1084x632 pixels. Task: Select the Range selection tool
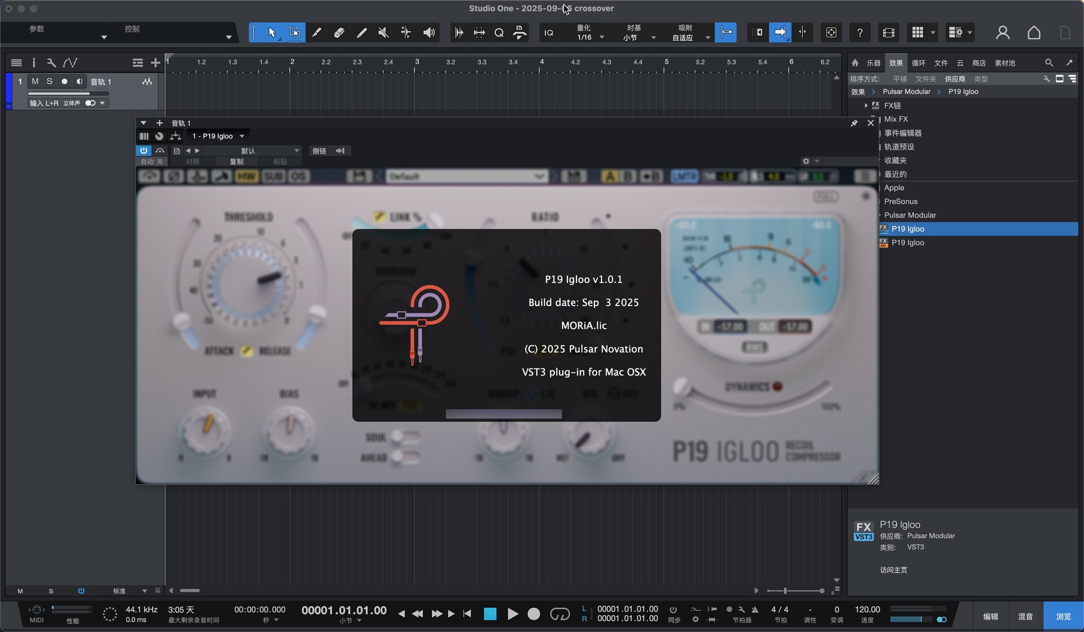[294, 32]
